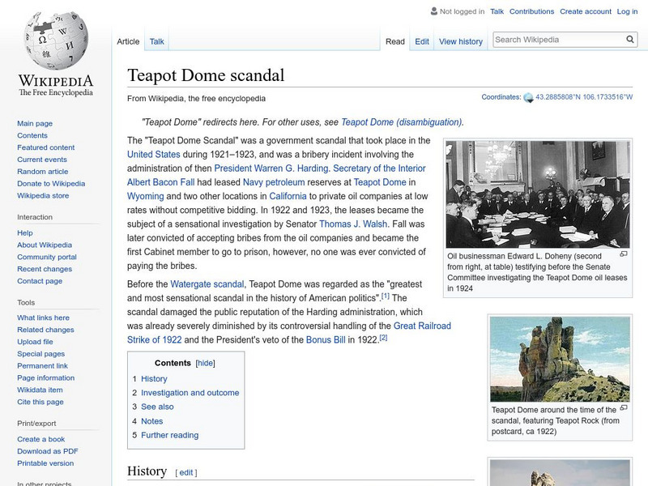Click the not-logged-in user icon
This screenshot has height=486, width=648.
pos(434,11)
